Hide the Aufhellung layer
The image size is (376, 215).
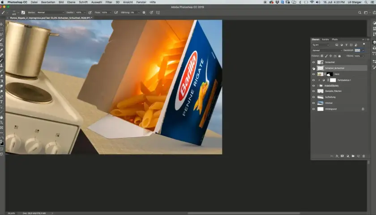[313, 97]
